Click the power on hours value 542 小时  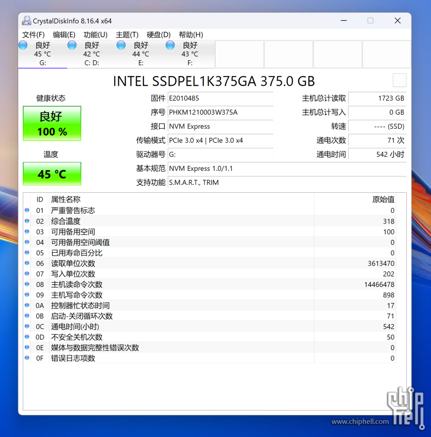click(377, 154)
